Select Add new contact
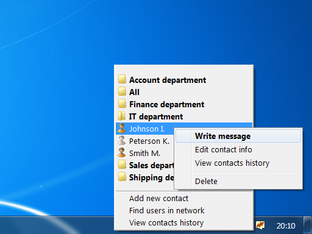312x234 pixels. pyautogui.click(x=184, y=199)
